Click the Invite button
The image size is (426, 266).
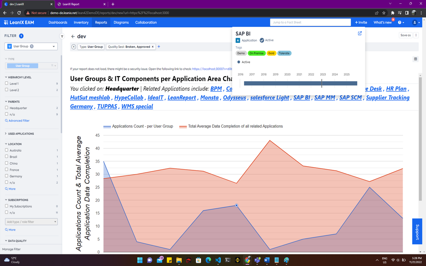361,22
